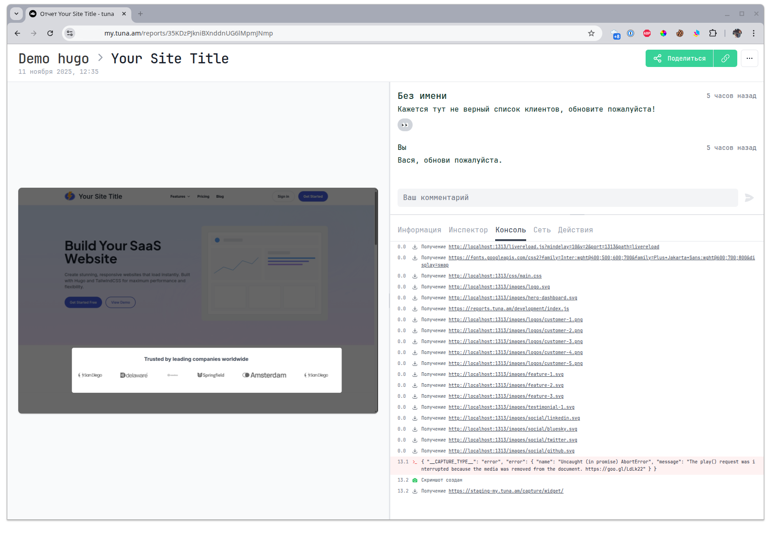Screen dimensions: 771x534
Task: Reload the page
Action: tap(50, 33)
